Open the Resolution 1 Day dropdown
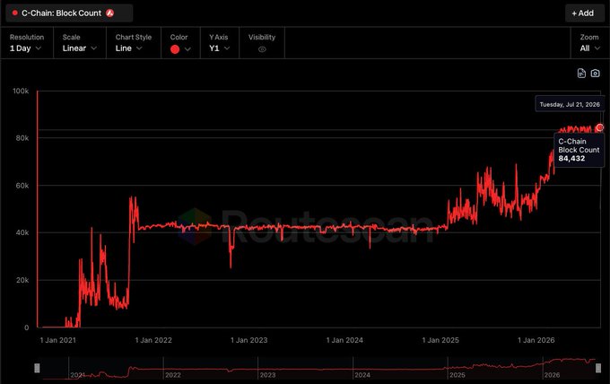The image size is (610, 384). tap(26, 48)
